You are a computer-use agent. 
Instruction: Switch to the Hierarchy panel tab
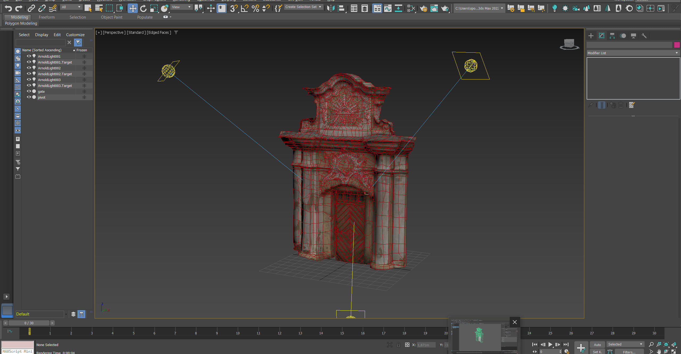coord(612,36)
